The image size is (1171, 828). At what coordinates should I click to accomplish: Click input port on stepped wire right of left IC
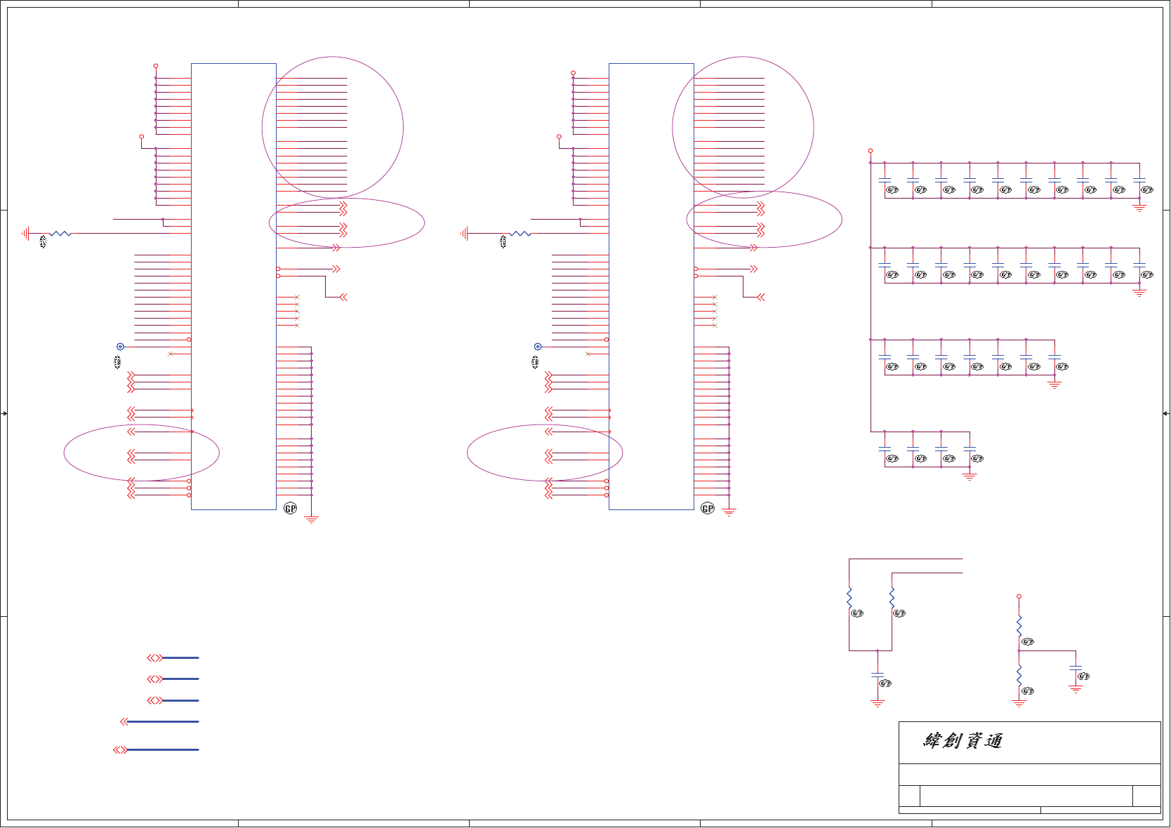click(344, 298)
